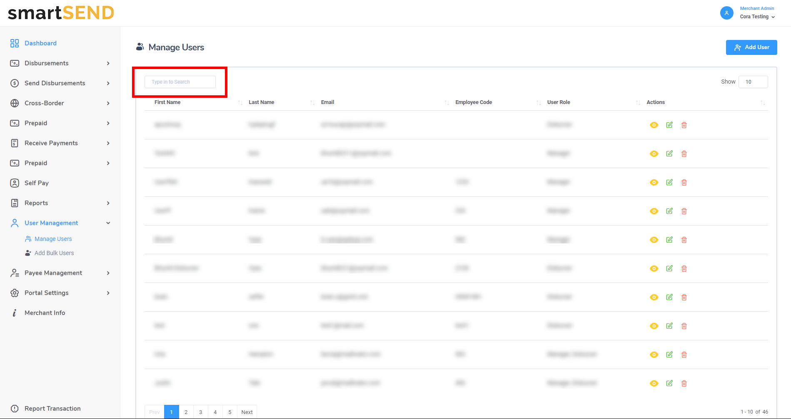
Task: Delete the user in the fifth row
Action: point(684,240)
